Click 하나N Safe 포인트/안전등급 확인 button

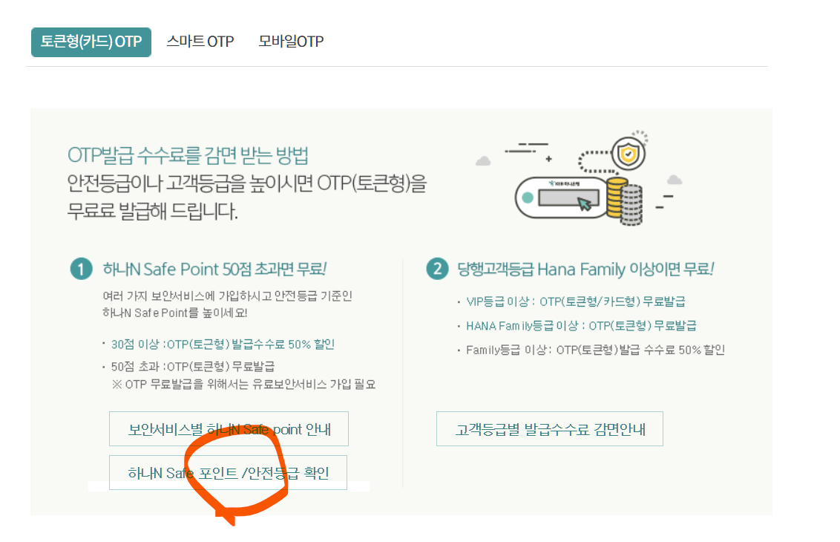click(x=229, y=473)
